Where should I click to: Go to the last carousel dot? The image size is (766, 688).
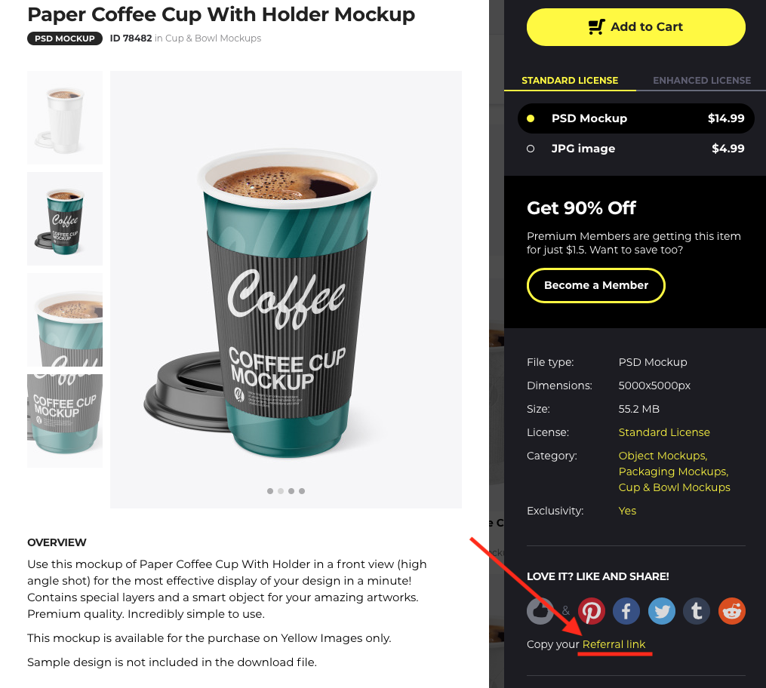coord(302,491)
